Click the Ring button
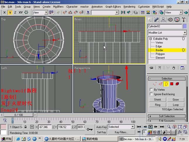Screen dimensions: 189x142 coord(157,105)
